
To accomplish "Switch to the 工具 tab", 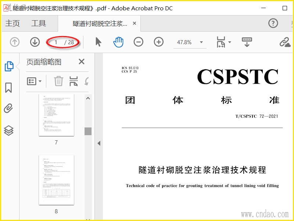I will (x=39, y=23).
